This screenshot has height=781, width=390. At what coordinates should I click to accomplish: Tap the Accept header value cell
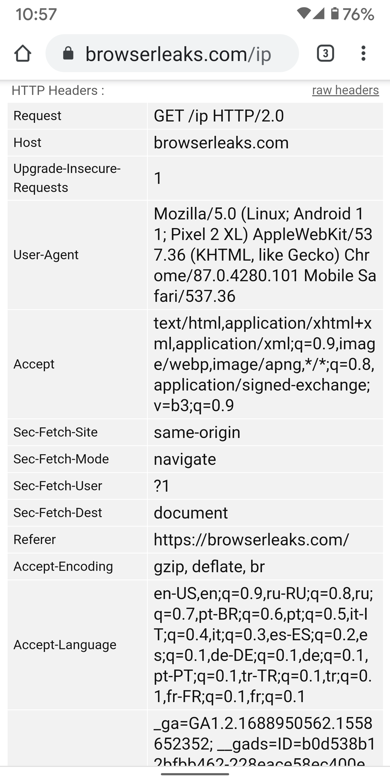[265, 364]
